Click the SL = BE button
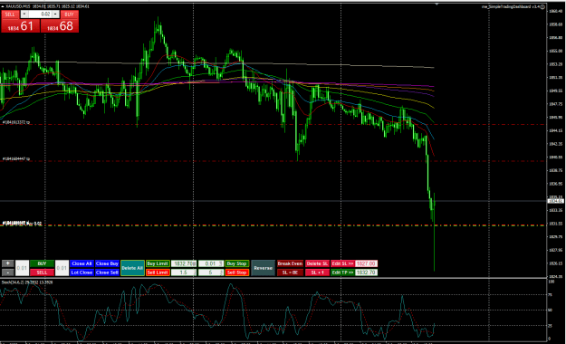This screenshot has width=566, height=344. [x=290, y=272]
